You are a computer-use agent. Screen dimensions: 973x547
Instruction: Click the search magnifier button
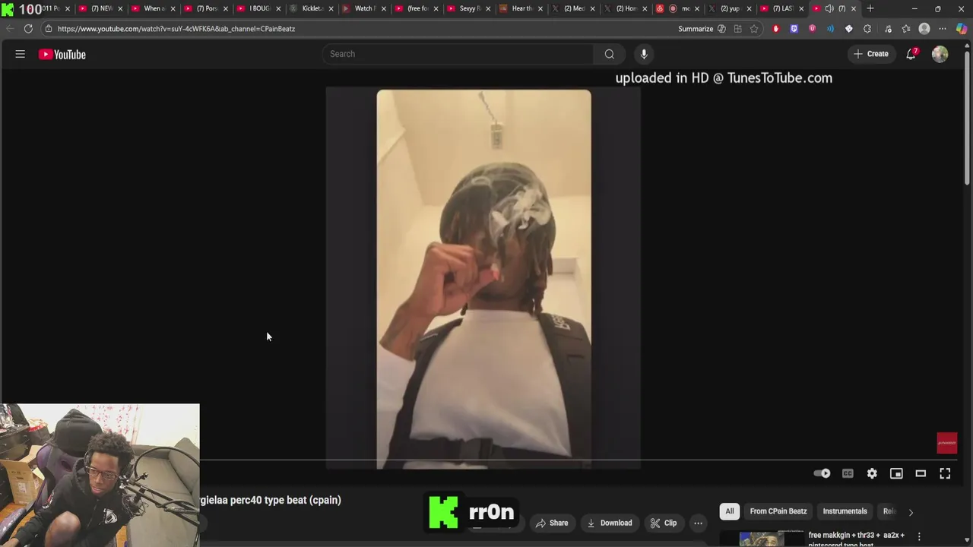click(609, 54)
